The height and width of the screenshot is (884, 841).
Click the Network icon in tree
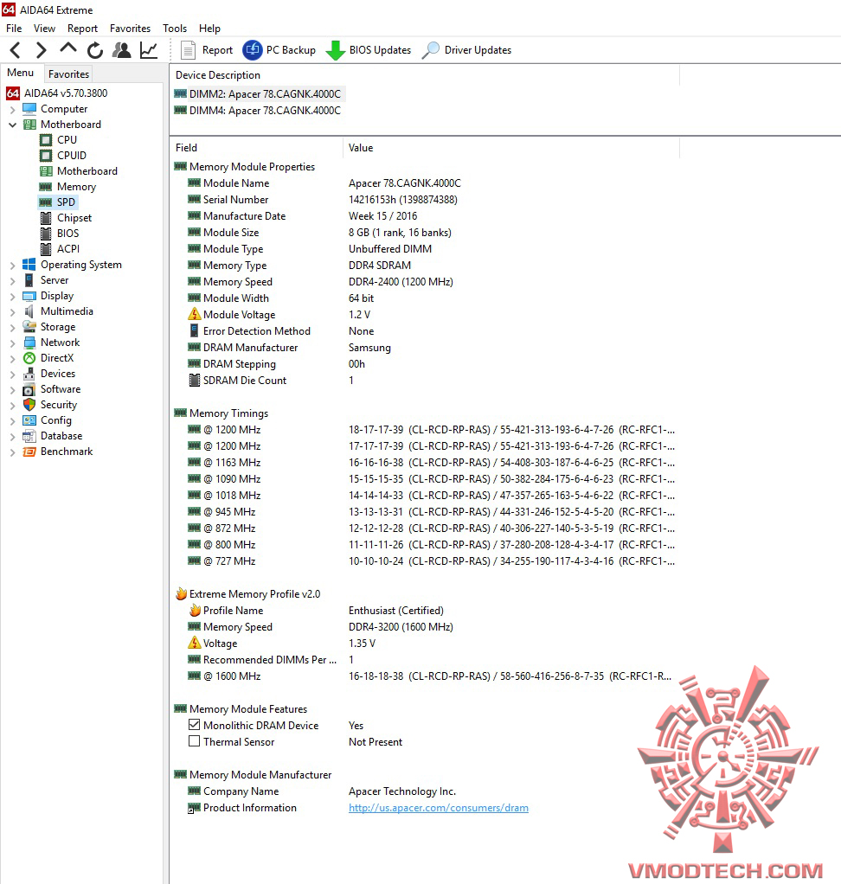29,343
